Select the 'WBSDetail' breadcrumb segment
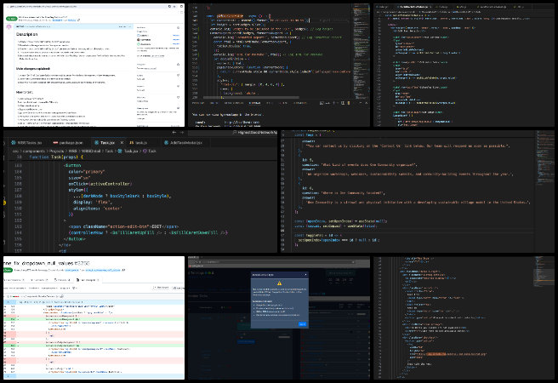The height and width of the screenshot is (383, 558). point(91,151)
